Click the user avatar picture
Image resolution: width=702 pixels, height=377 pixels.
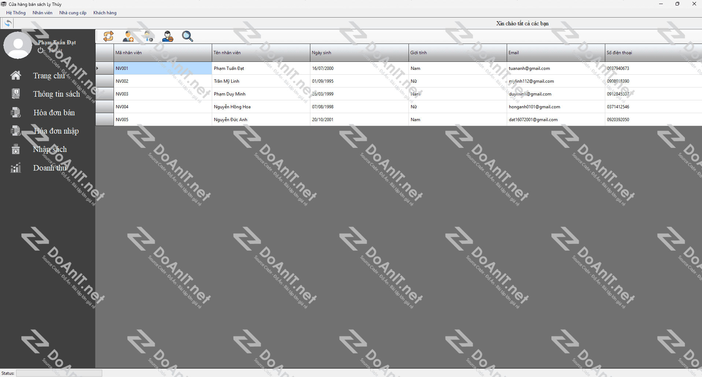tap(18, 45)
